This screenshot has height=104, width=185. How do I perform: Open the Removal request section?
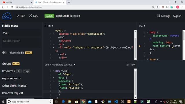[x=12, y=93]
